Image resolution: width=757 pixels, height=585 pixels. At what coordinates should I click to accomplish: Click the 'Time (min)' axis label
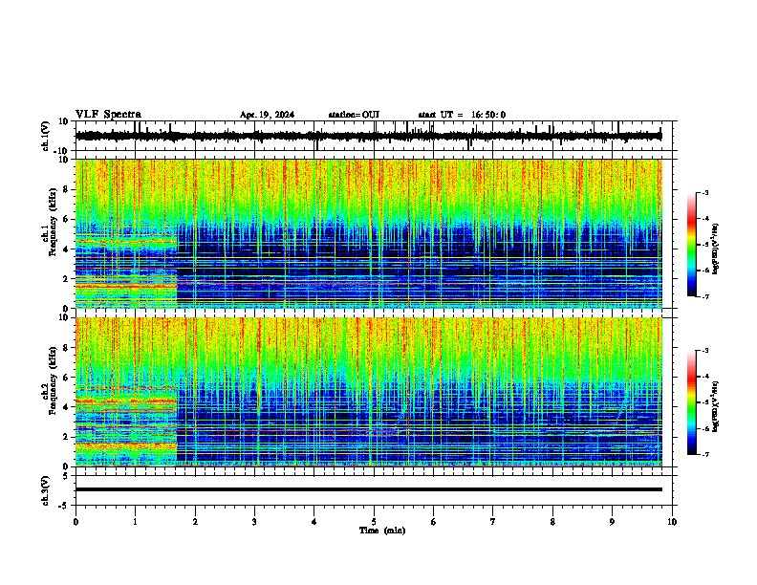(382, 531)
